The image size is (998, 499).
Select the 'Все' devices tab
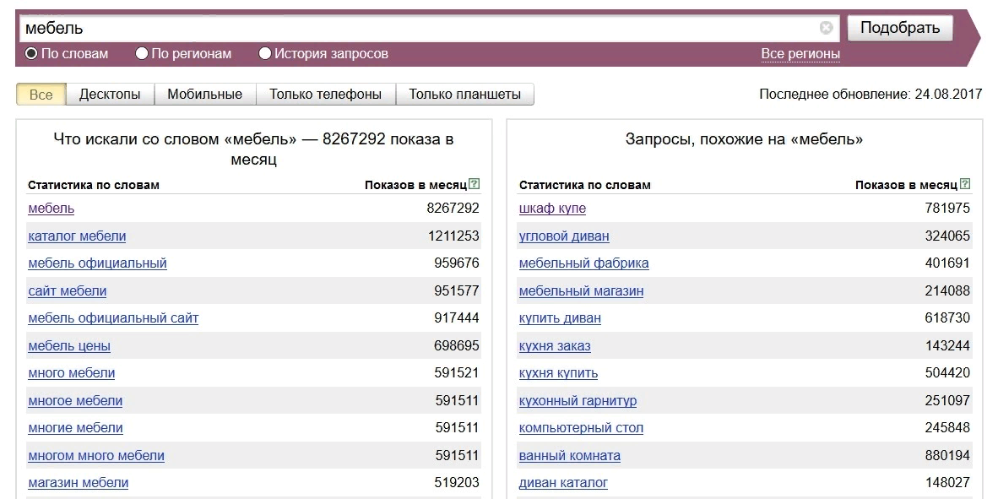tap(41, 95)
